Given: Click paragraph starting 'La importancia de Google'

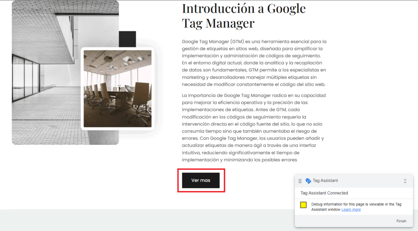Looking at the screenshot, I should (x=254, y=128).
